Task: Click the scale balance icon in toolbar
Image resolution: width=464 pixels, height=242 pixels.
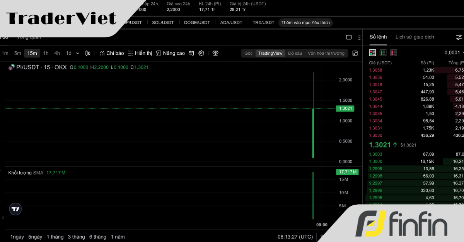Action: (215, 53)
